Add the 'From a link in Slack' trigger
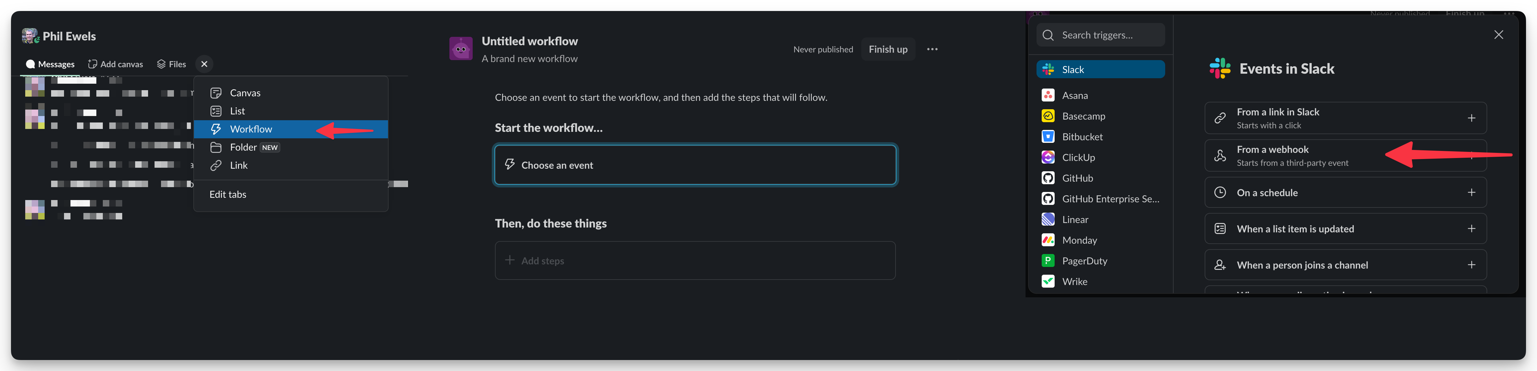 pyautogui.click(x=1471, y=118)
